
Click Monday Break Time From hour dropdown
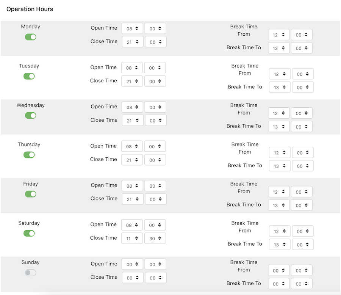tap(278, 35)
